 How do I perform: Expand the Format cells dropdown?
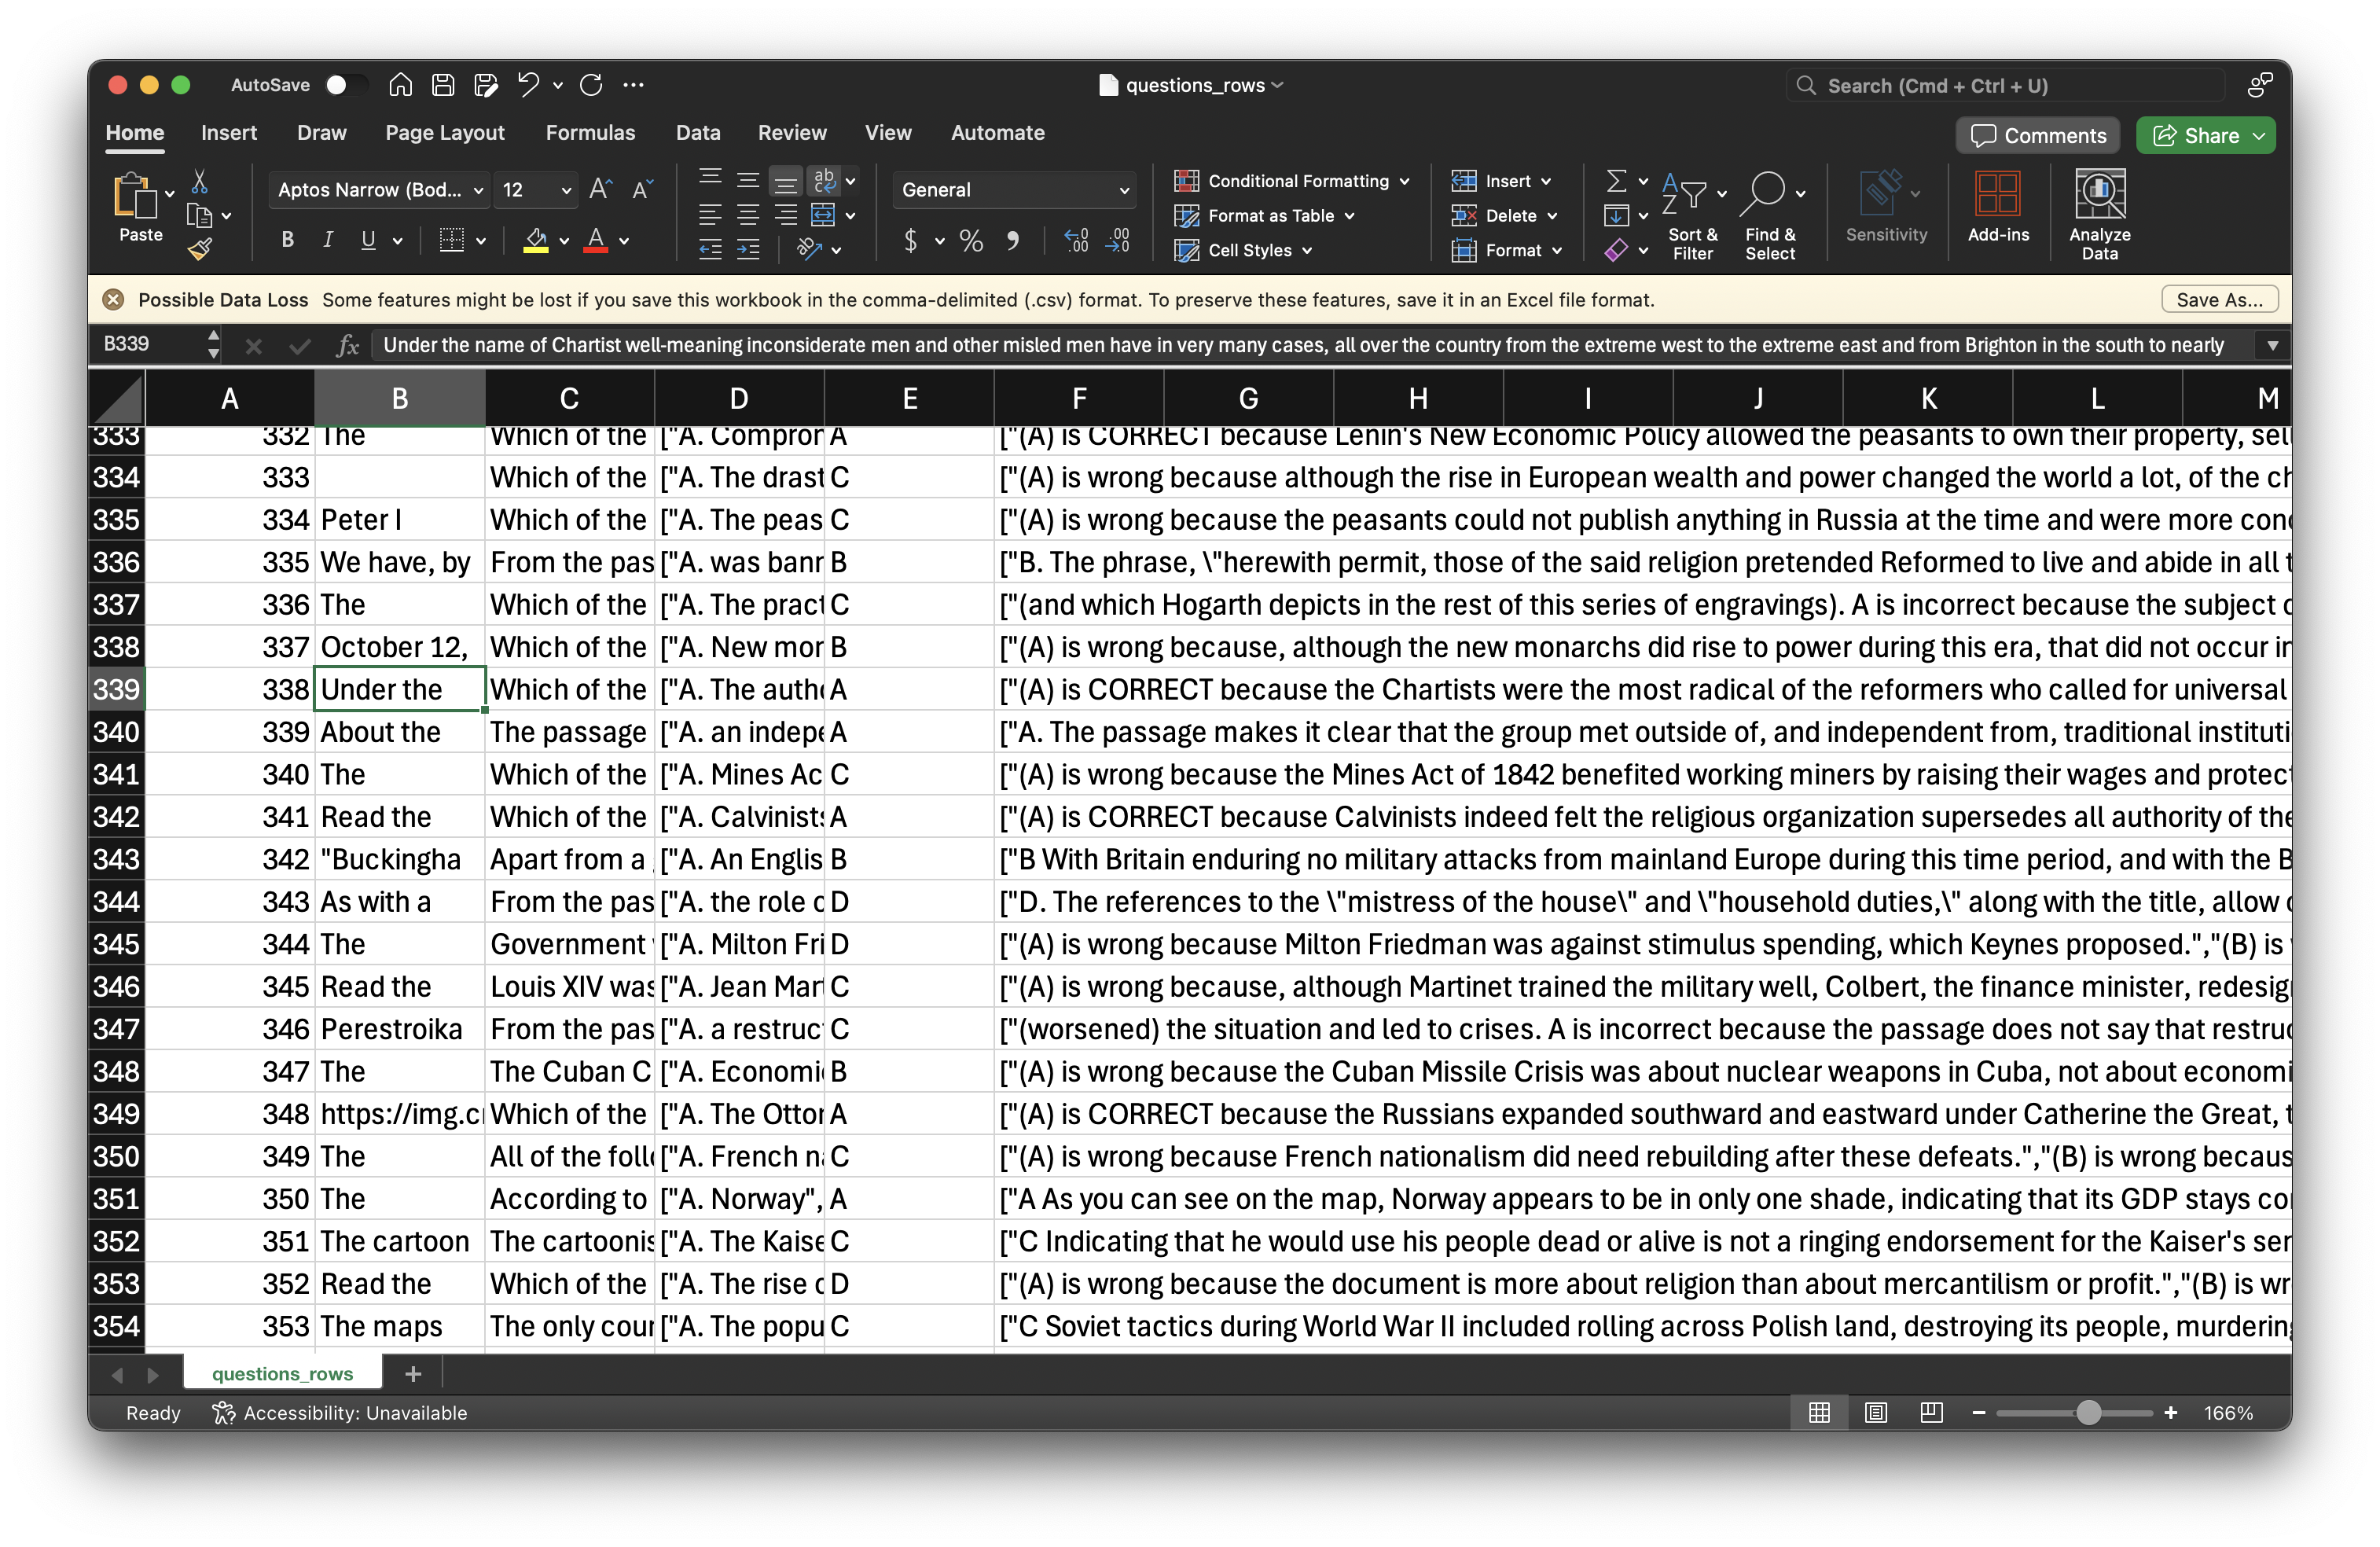pos(1557,251)
